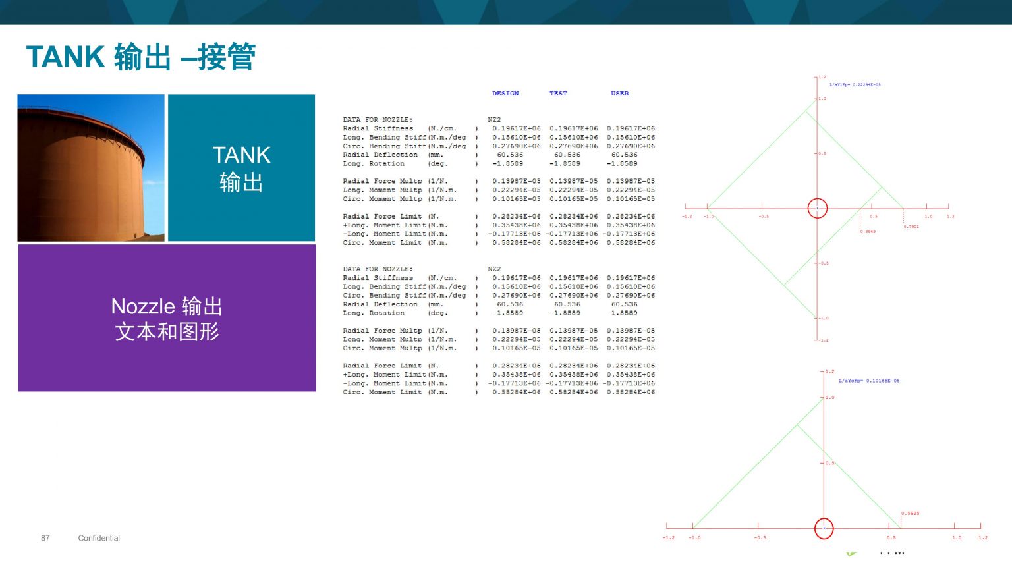
Task: Select the purple "Nozzle 输出 文本和图形" tile
Action: point(167,318)
